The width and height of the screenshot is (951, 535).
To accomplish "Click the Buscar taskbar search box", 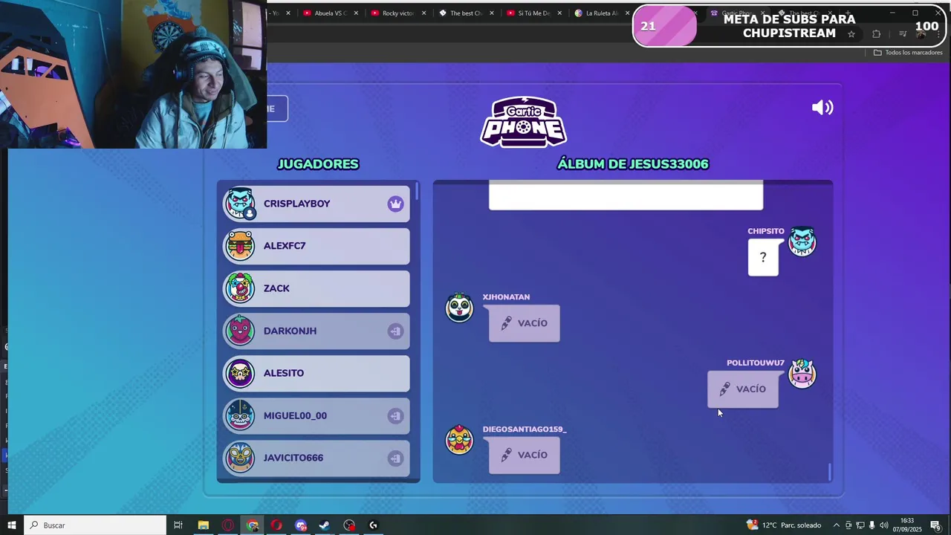I will tap(95, 525).
